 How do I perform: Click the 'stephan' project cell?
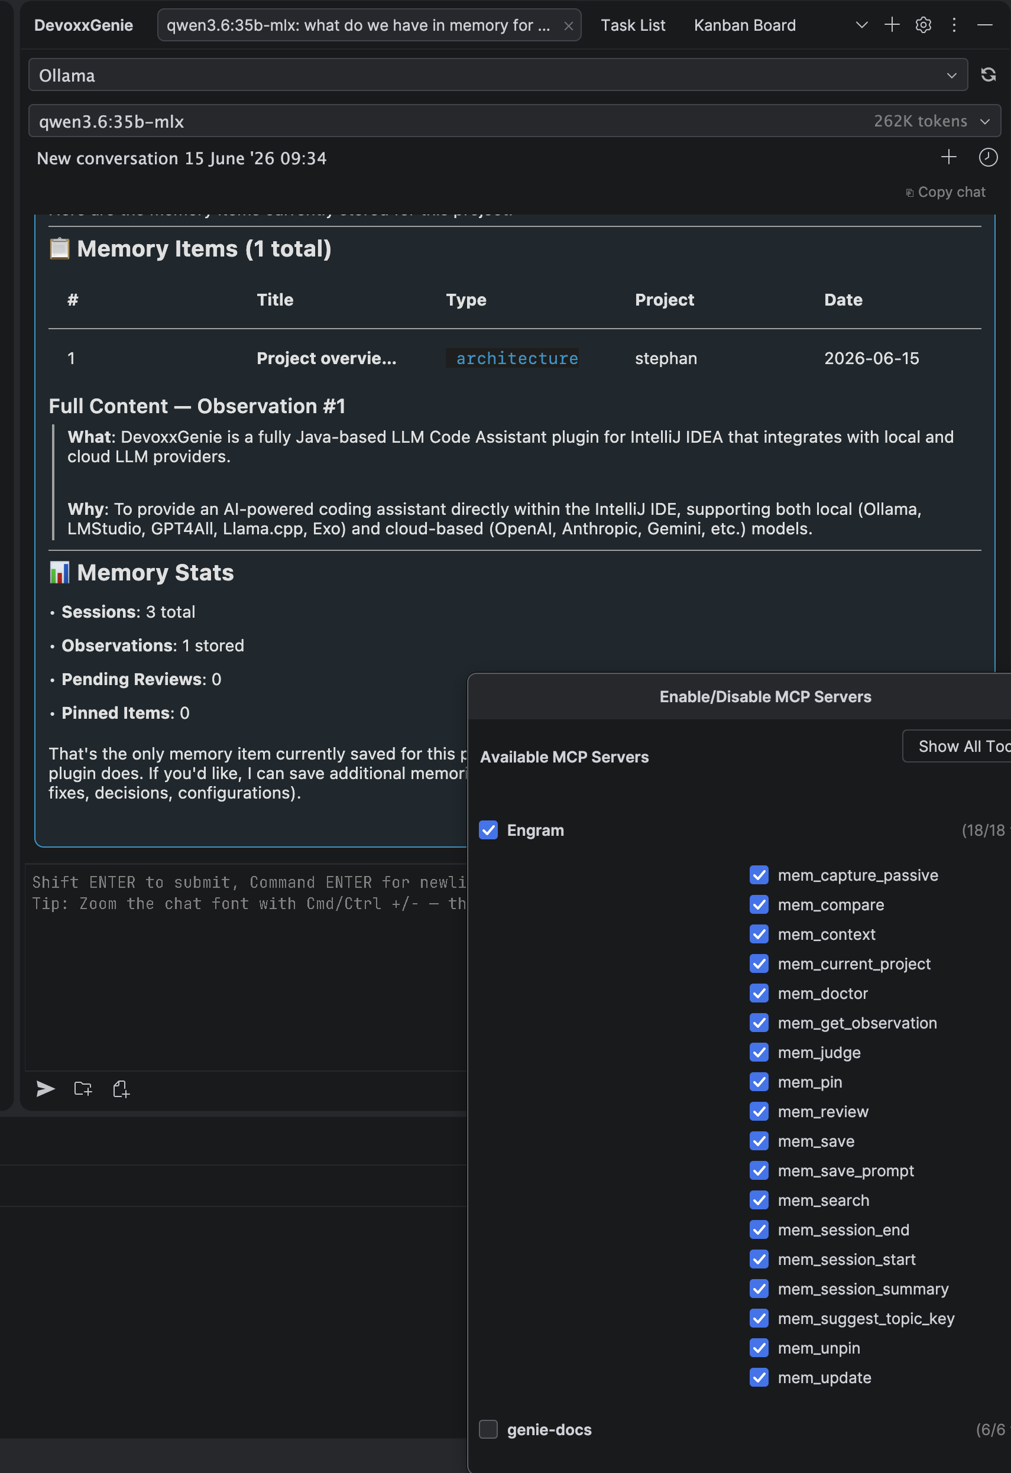coord(666,358)
